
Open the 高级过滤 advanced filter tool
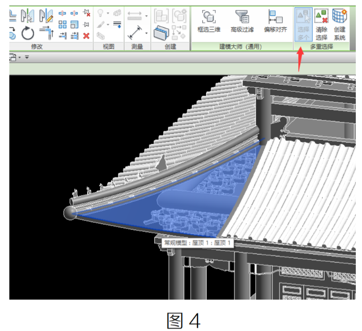click(x=242, y=21)
